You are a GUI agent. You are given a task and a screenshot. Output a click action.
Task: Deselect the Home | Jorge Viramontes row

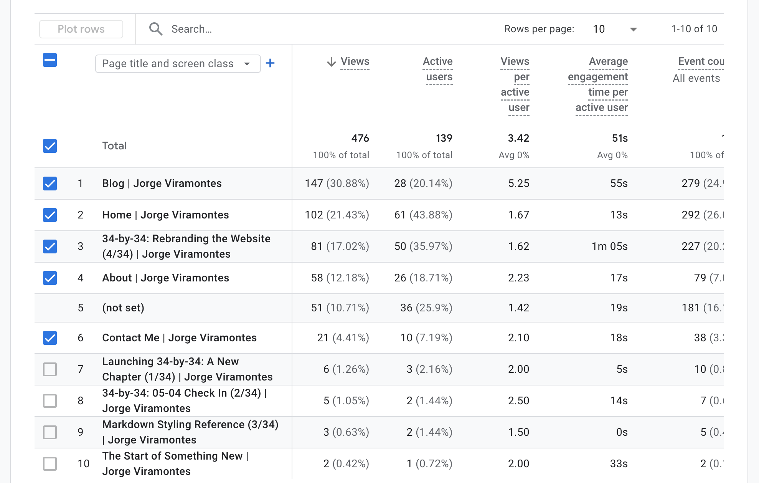click(x=50, y=215)
